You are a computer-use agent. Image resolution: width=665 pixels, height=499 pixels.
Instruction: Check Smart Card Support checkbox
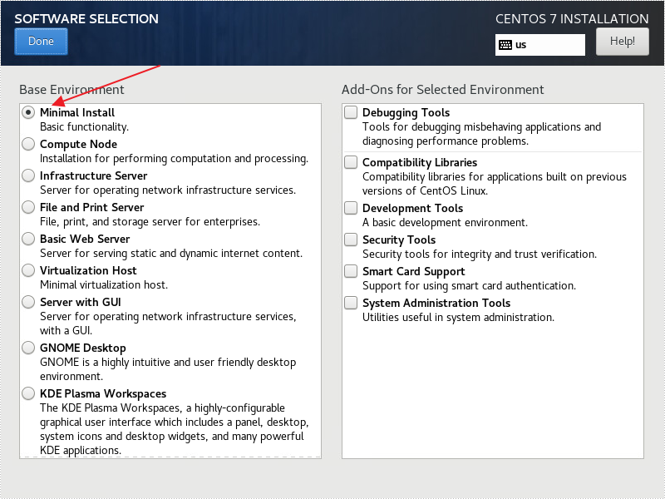click(351, 271)
